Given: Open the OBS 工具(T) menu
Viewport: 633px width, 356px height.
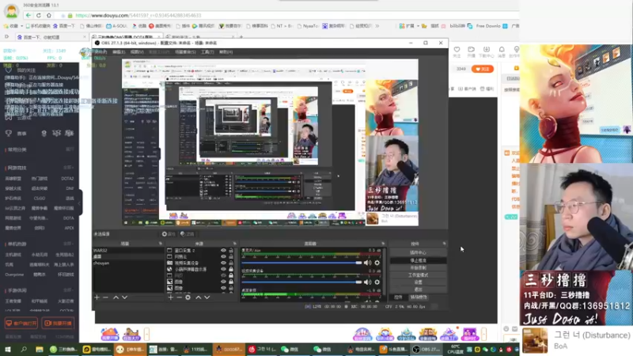Looking at the screenshot, I should tap(207, 52).
